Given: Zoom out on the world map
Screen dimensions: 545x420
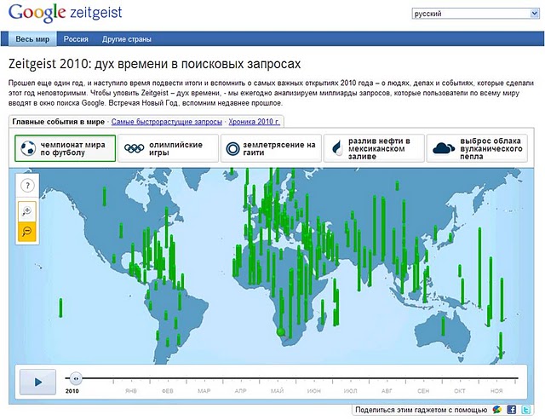Looking at the screenshot, I should (27, 232).
